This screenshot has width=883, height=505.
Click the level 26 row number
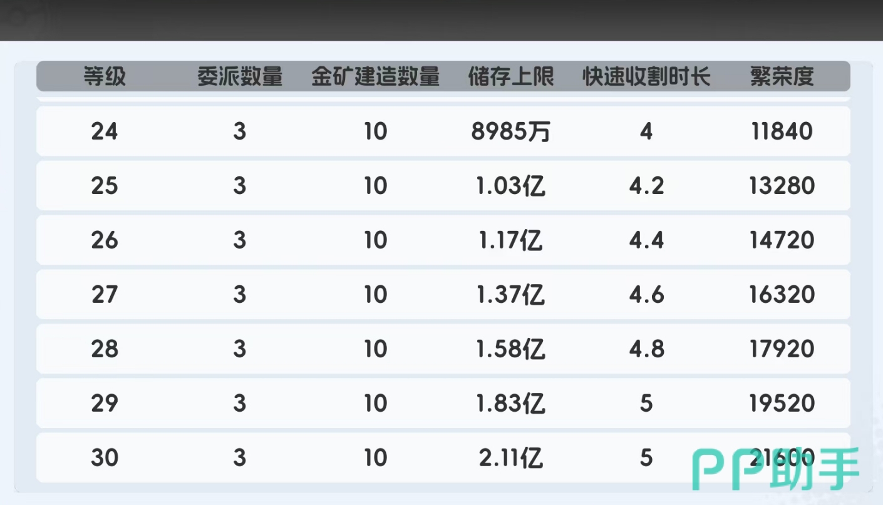pos(105,240)
